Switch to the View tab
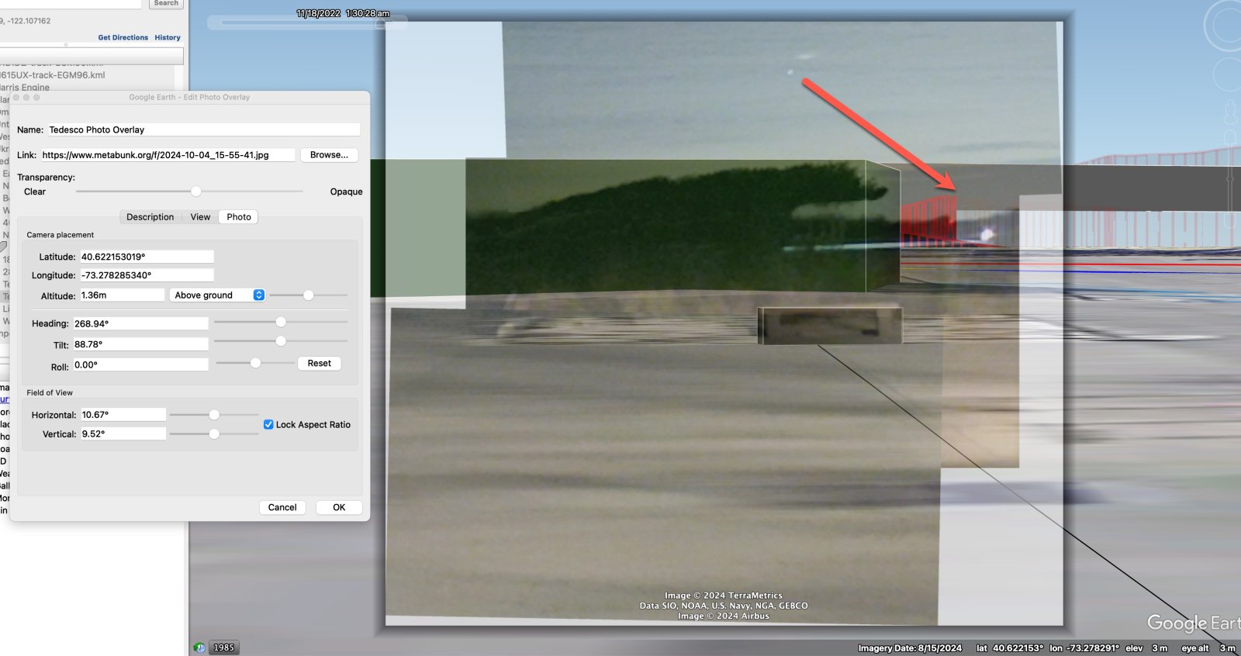1241x656 pixels. (200, 217)
